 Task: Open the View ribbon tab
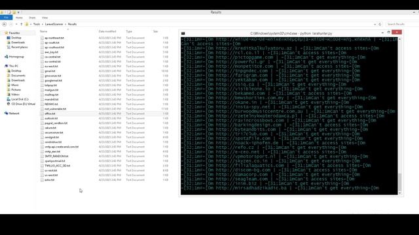(x=45, y=18)
